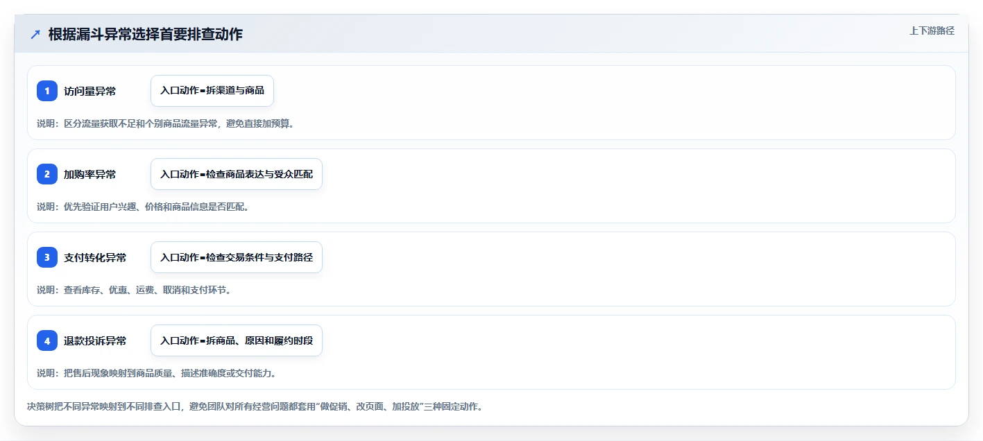The width and height of the screenshot is (983, 441).
Task: Click the 入口动作=拆商品、原因和履约时段 chip
Action: [x=237, y=340]
